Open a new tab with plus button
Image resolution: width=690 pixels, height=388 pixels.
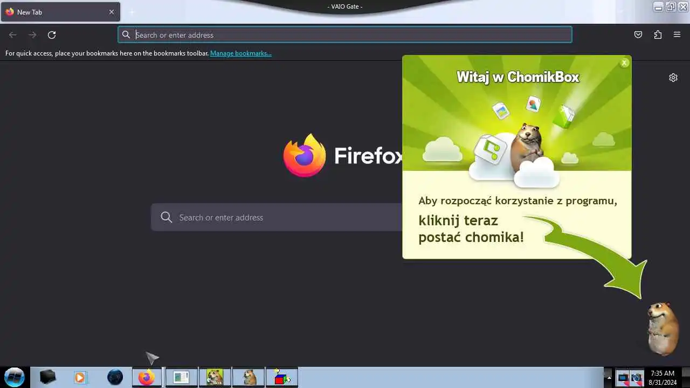click(x=132, y=12)
